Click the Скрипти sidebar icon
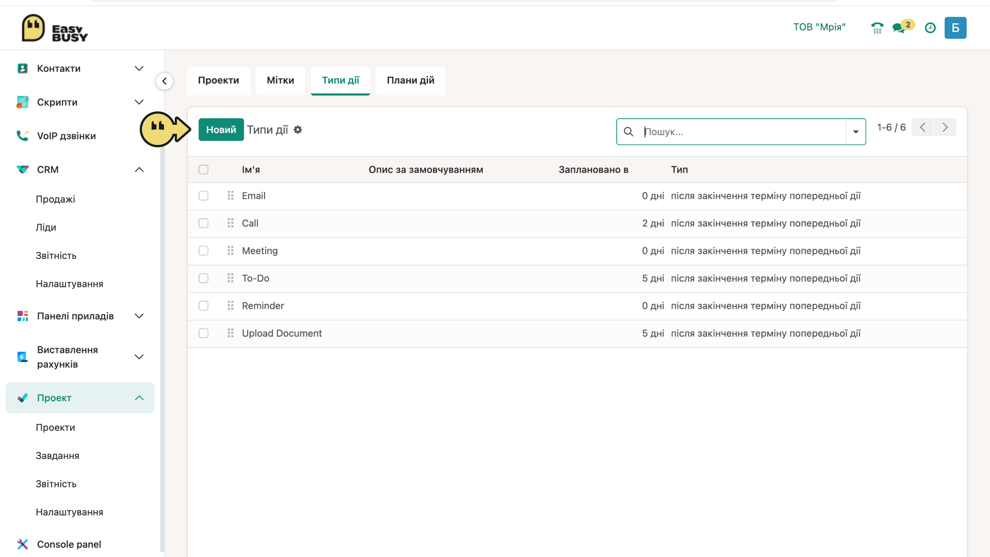This screenshot has width=990, height=557. [22, 102]
